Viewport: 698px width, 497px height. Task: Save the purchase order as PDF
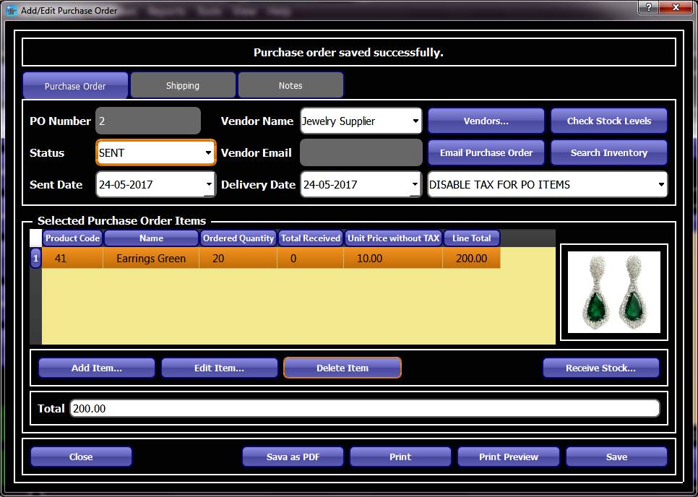293,457
